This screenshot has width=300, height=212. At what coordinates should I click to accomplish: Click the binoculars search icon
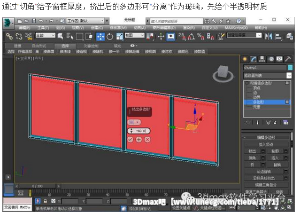[207, 21]
